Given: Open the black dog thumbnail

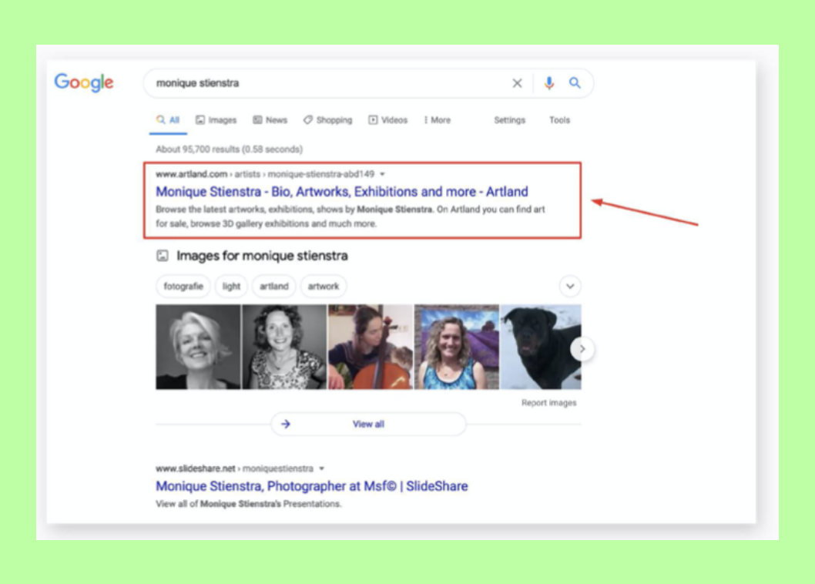Looking at the screenshot, I should (541, 347).
